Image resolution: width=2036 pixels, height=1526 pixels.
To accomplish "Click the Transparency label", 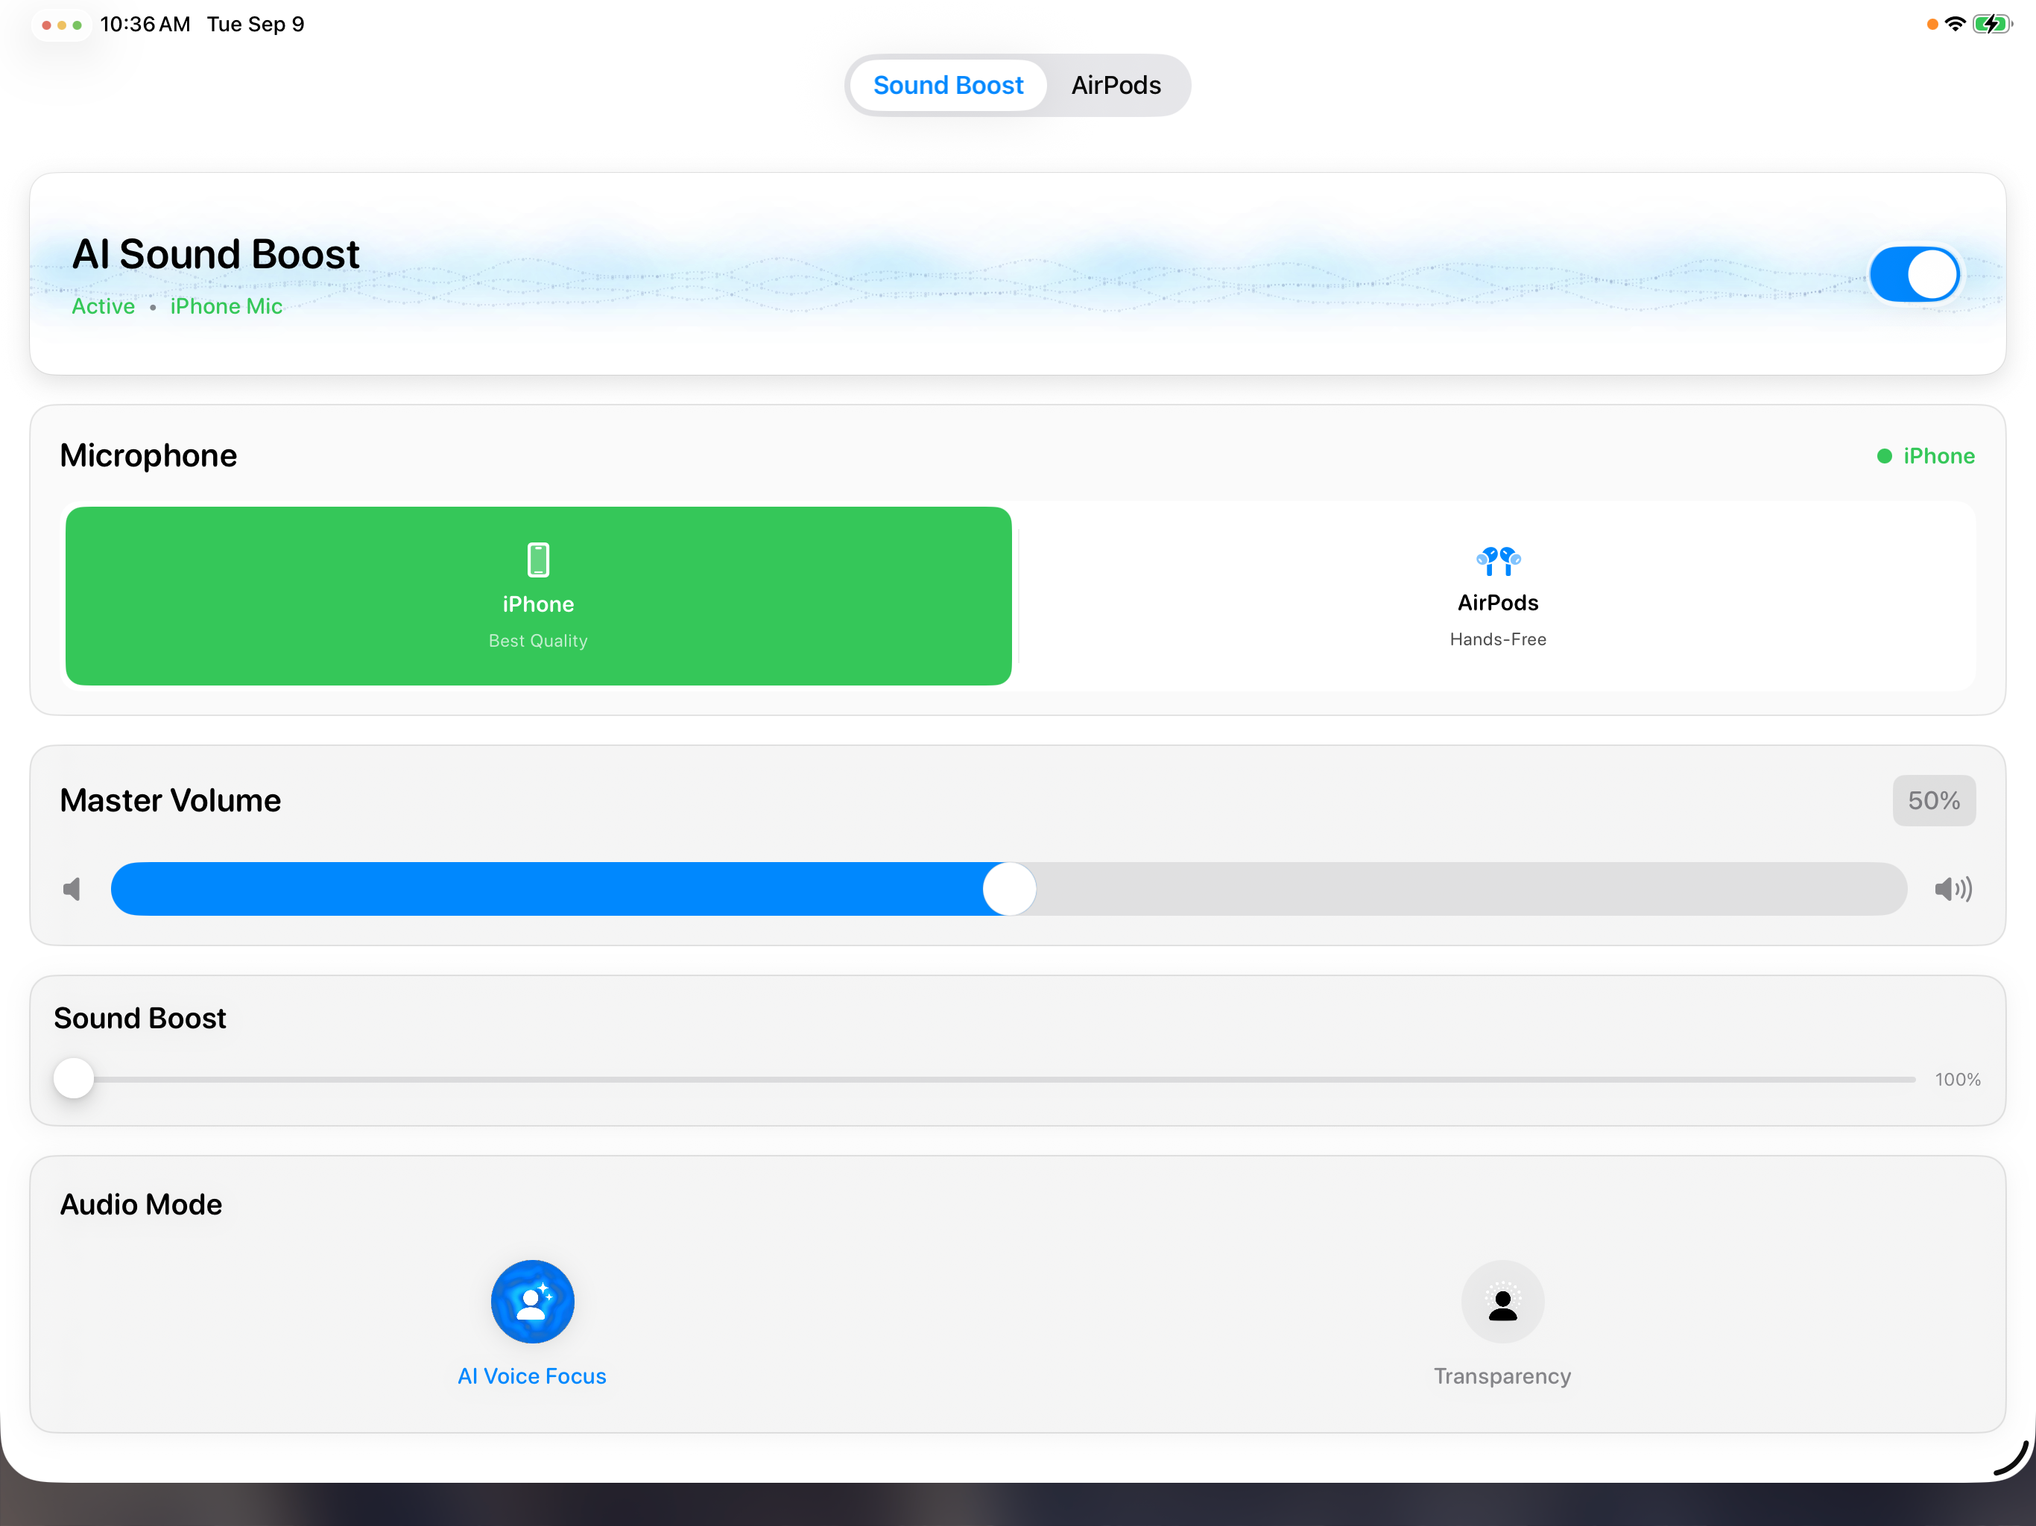I will pos(1502,1376).
